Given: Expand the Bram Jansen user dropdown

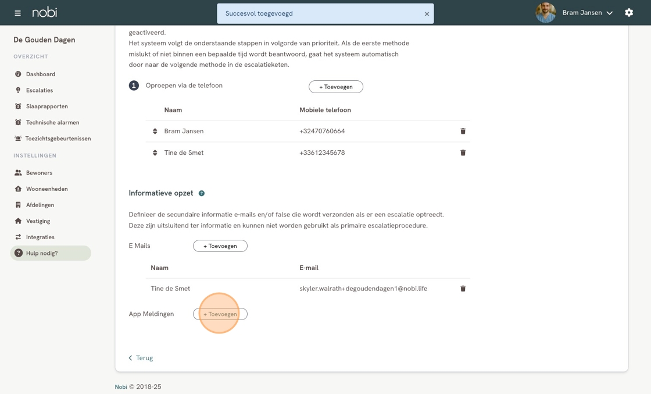Looking at the screenshot, I should click(x=609, y=13).
